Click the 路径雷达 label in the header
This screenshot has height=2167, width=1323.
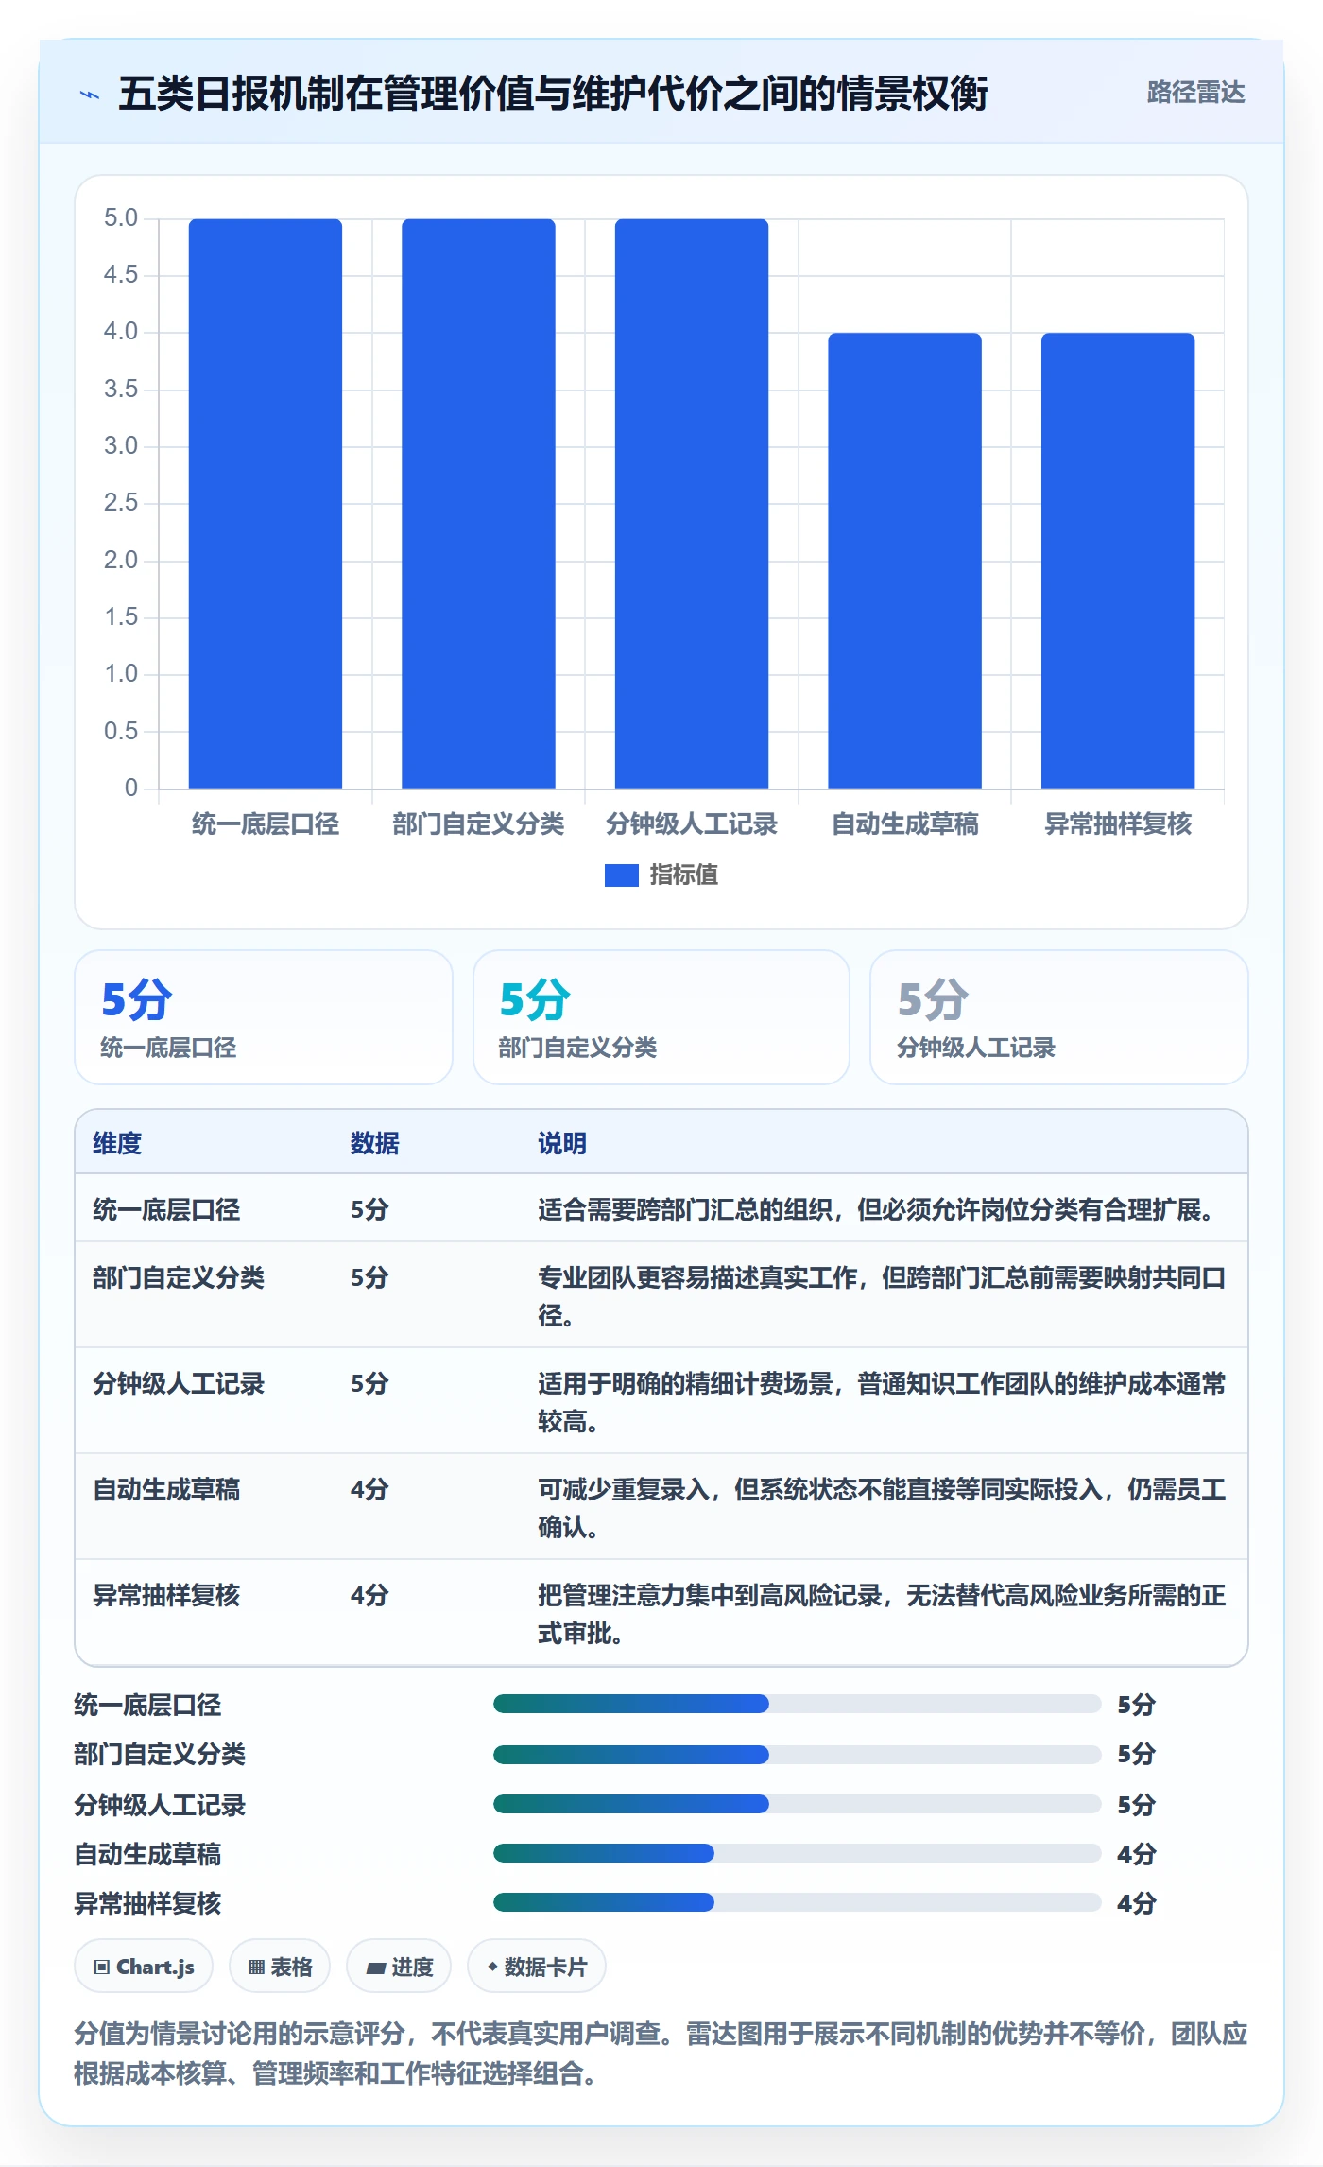[x=1195, y=93]
